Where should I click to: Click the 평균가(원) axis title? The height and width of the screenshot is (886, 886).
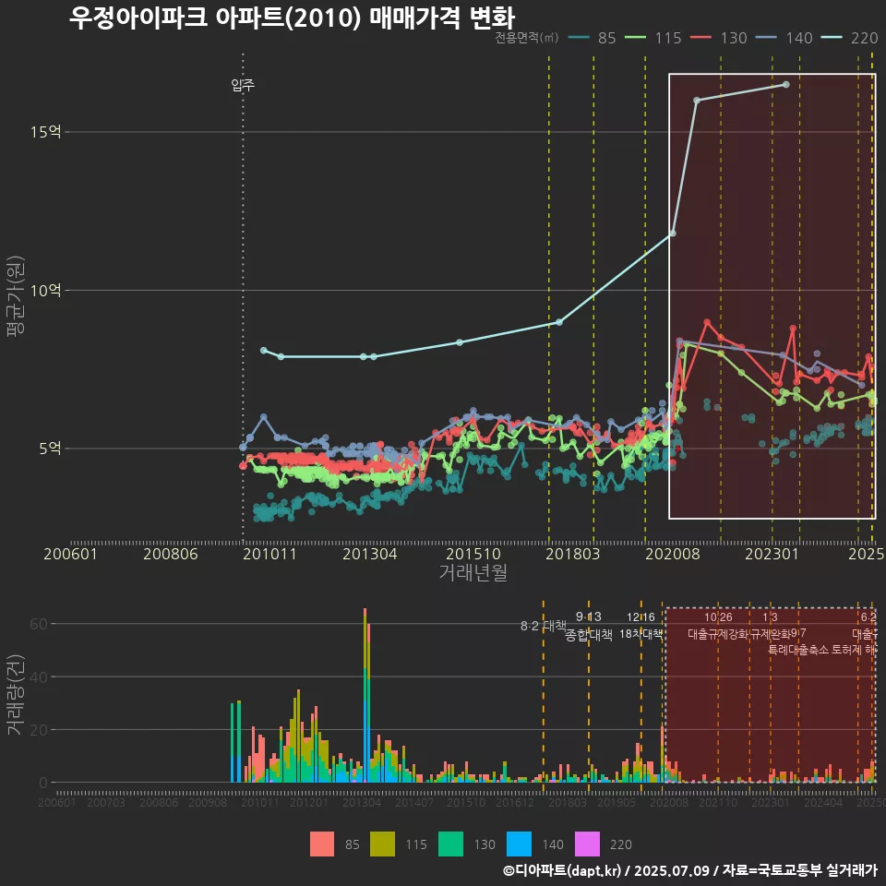coord(16,296)
